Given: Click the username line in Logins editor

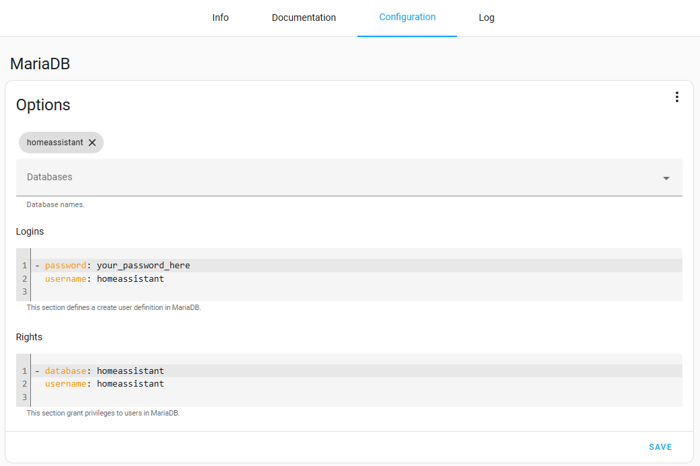Looking at the screenshot, I should [x=357, y=278].
